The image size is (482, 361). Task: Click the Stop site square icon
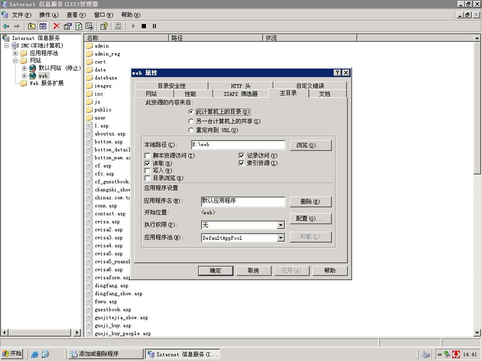(144, 26)
